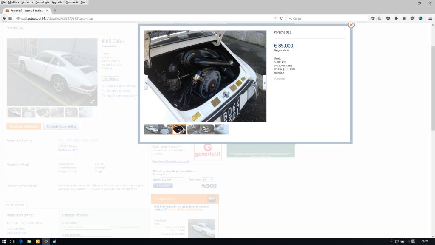Viewport: 435px width, 245px height.
Task: Switch to the 'Porsche 911 usata, Benzin...' tab
Action: point(27,11)
